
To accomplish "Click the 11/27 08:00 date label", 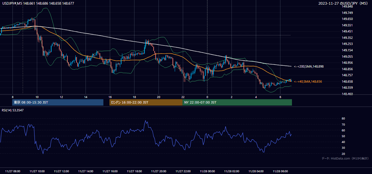I will pos(13,171).
